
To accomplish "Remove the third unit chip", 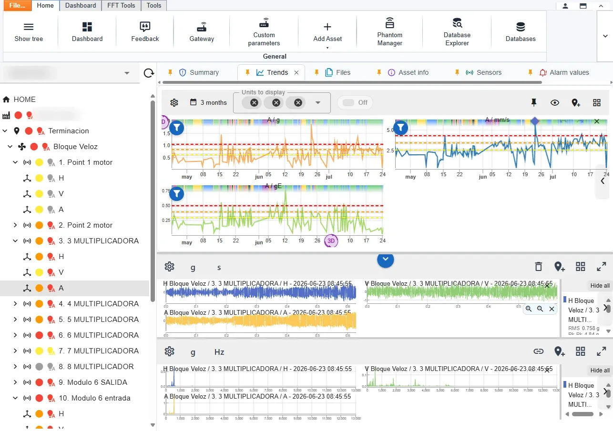I will pos(298,102).
